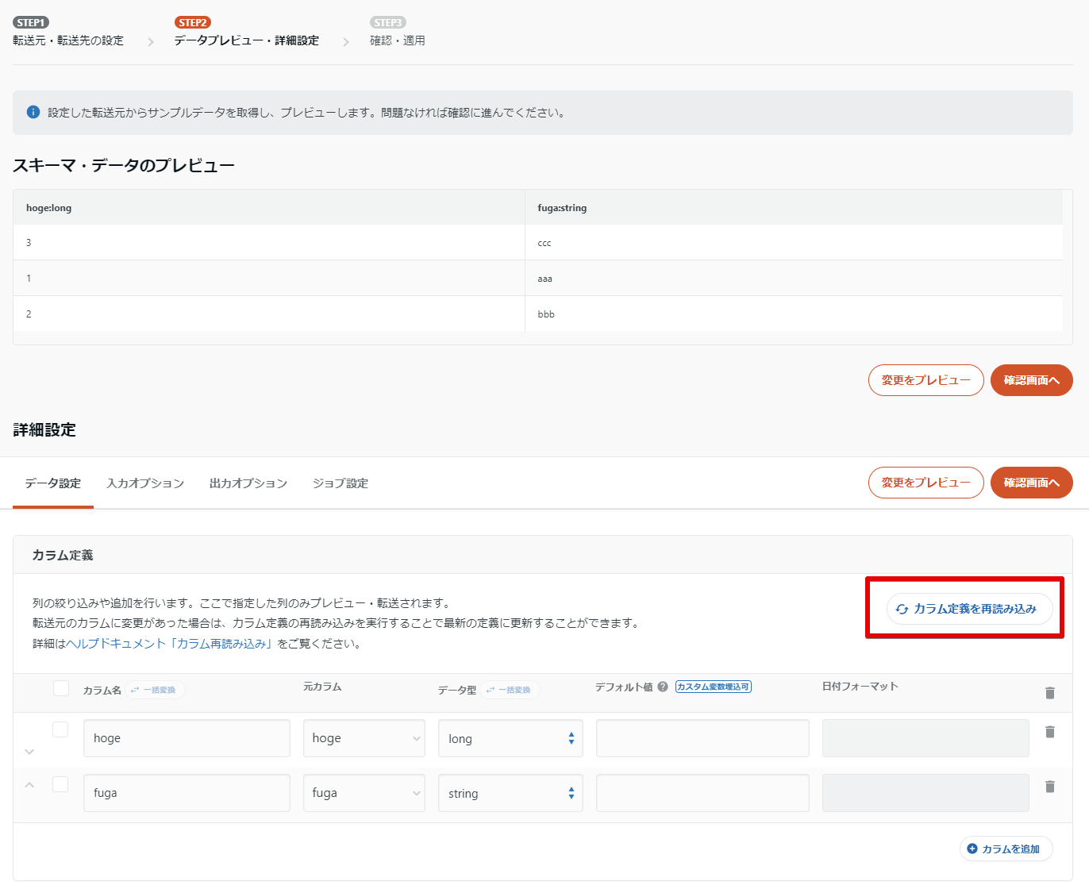1089x889 pixels.
Task: Click the preview cell containing ccc
Action: [x=794, y=243]
